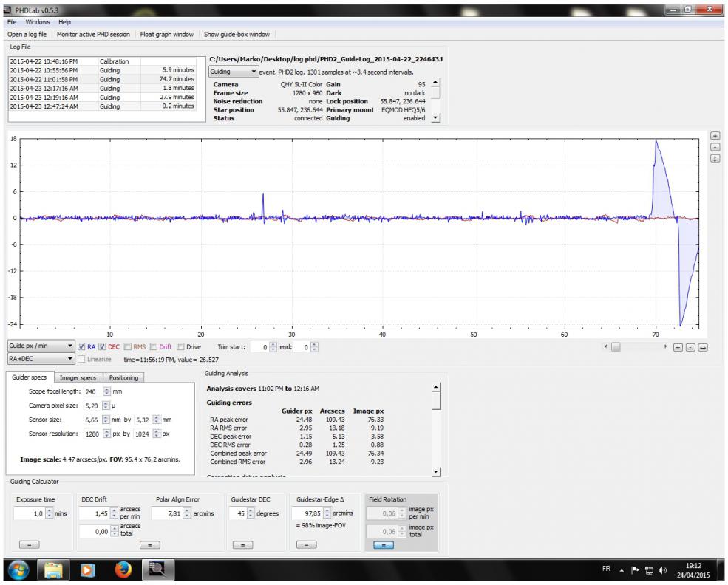Click the Guidestar-Edge arcmins field

(307, 513)
